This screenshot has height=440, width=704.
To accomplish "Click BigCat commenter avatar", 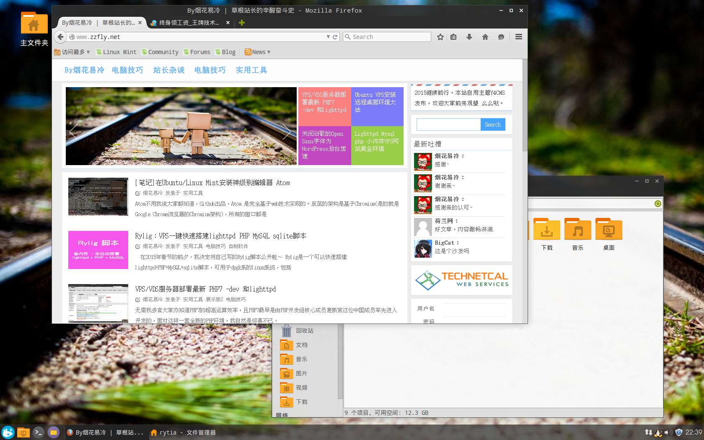I will [423, 248].
